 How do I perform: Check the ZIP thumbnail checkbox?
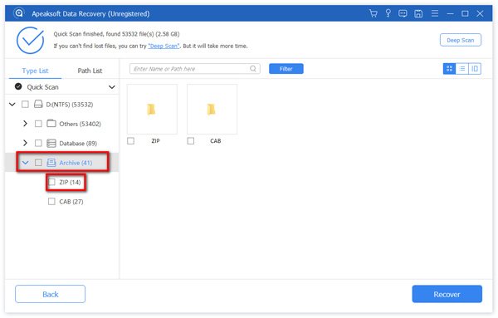click(x=130, y=140)
